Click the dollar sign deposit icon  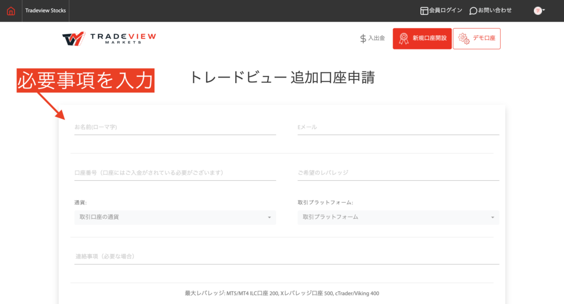click(x=363, y=38)
